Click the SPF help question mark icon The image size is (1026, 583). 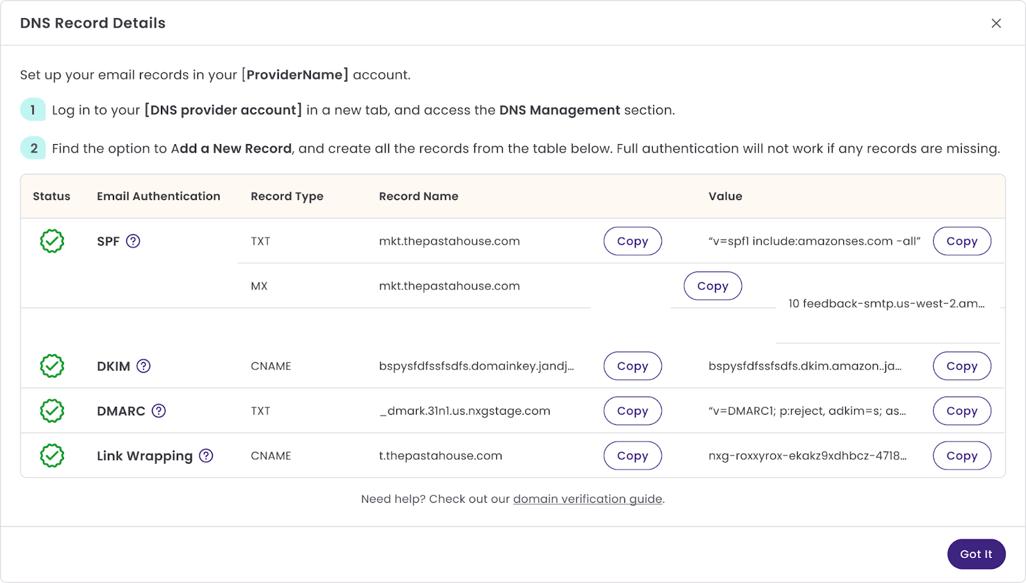click(x=133, y=241)
